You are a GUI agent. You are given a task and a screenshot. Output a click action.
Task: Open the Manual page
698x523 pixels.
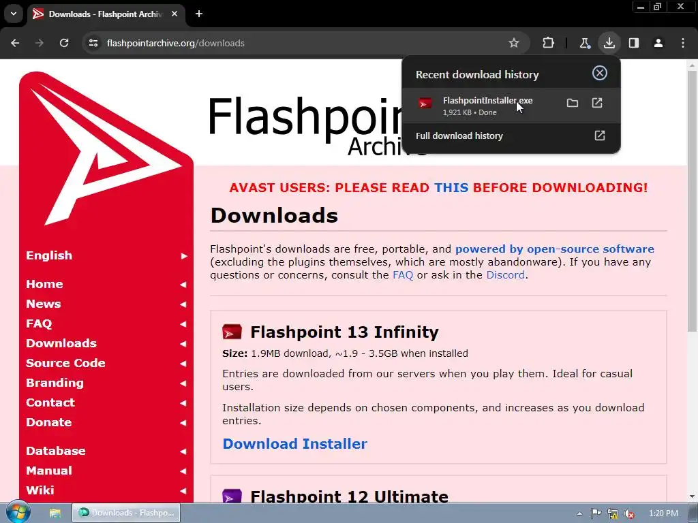[49, 471]
